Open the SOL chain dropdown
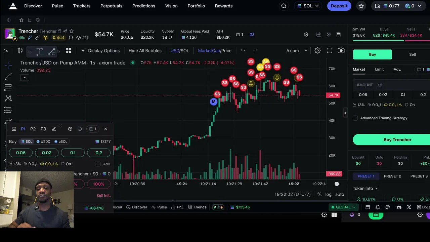This screenshot has height=242, width=430. [x=308, y=6]
